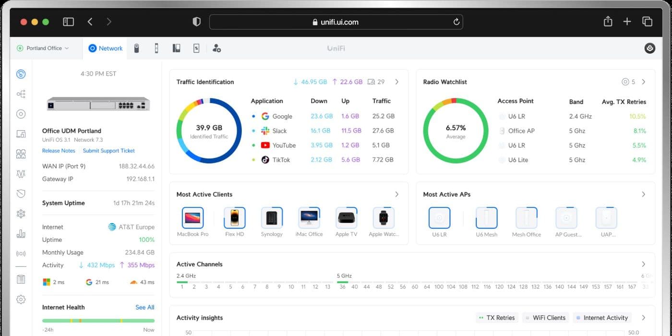
Task: Select Apple TV client icon
Action: coord(346,218)
